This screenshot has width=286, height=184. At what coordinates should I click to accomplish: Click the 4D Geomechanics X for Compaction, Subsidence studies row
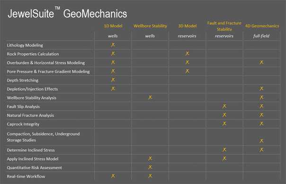click(x=261, y=141)
